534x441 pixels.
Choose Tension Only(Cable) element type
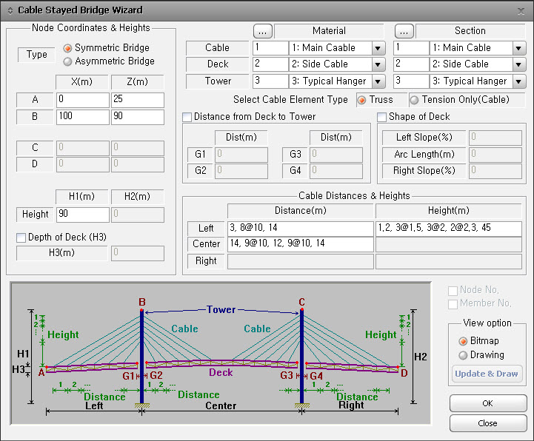(414, 100)
